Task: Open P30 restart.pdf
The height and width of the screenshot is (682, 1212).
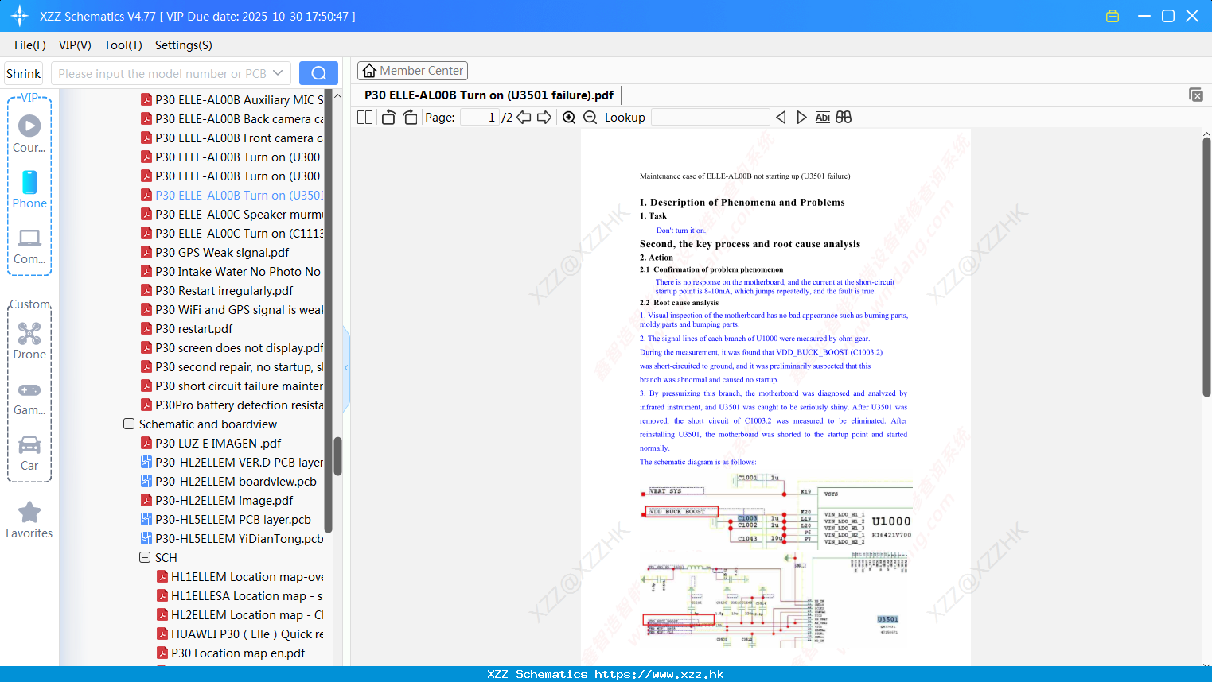Action: 187,329
